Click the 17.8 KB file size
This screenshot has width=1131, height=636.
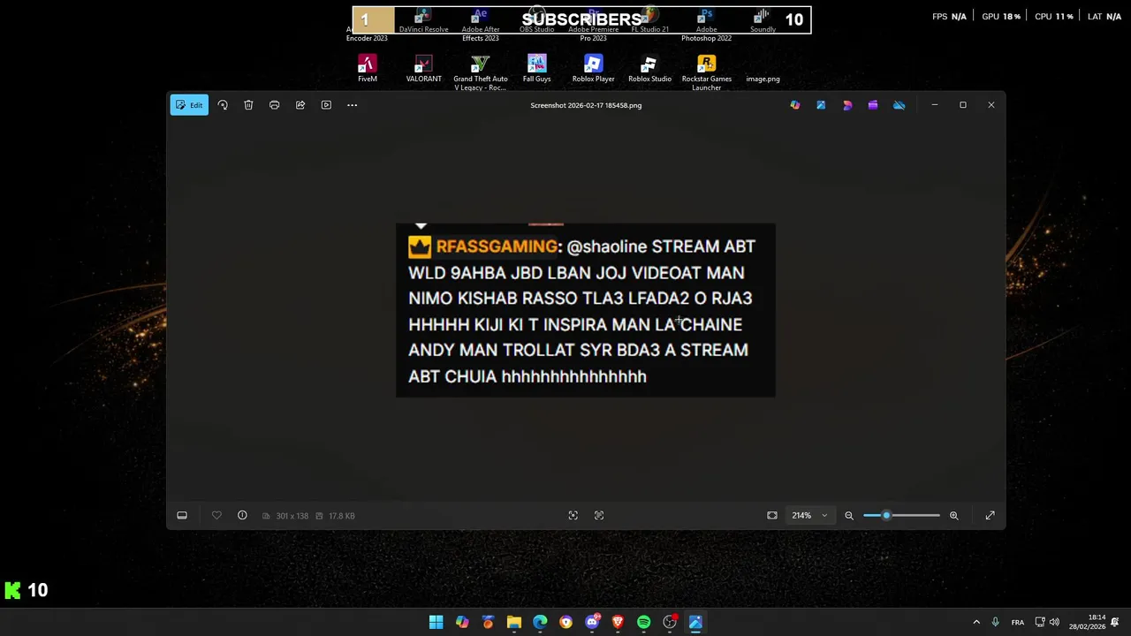(341, 516)
